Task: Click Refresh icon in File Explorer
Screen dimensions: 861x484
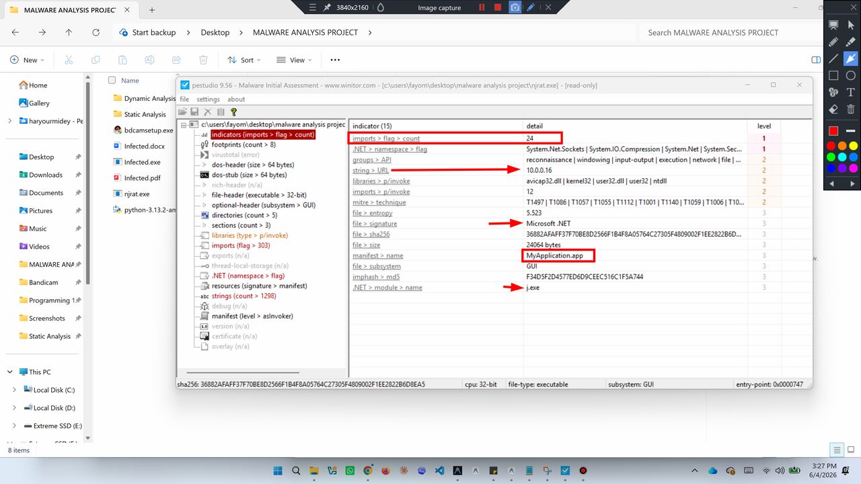Action: click(96, 32)
